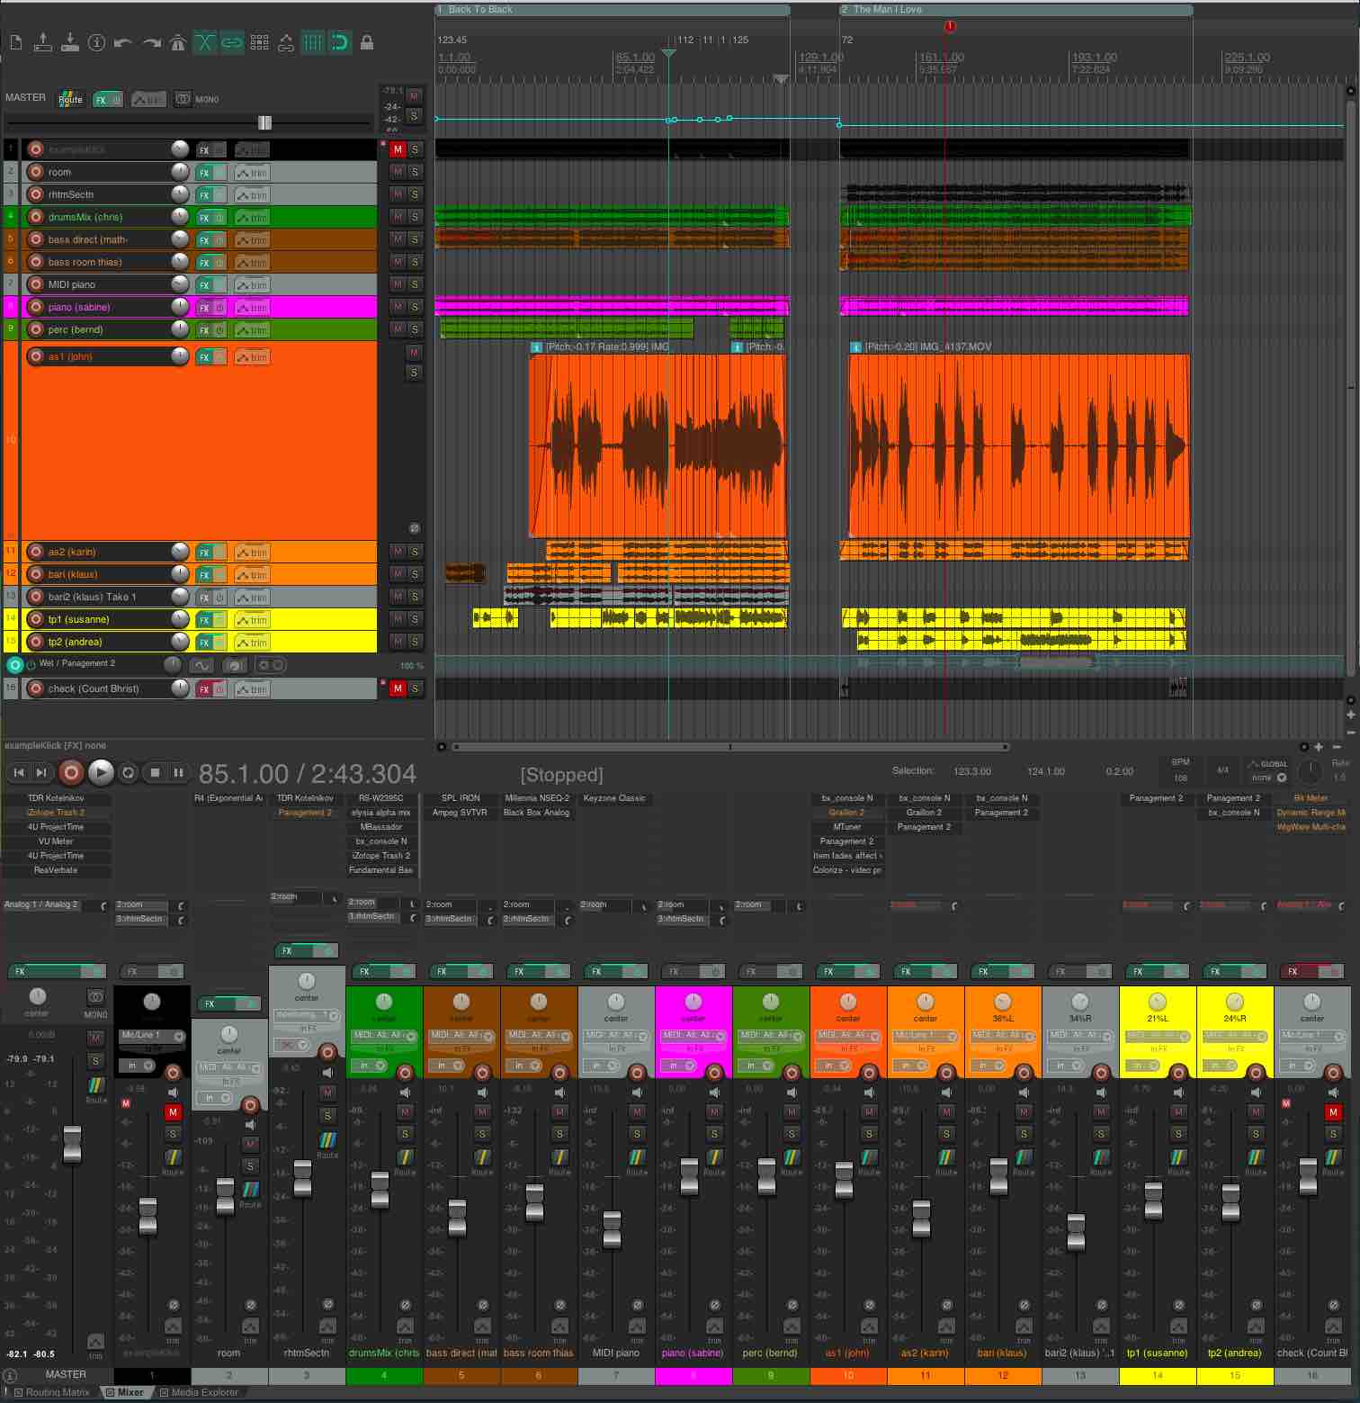Open iZotope Trash 2 in master FX list
Screen dimensions: 1360x1403
click(x=56, y=813)
